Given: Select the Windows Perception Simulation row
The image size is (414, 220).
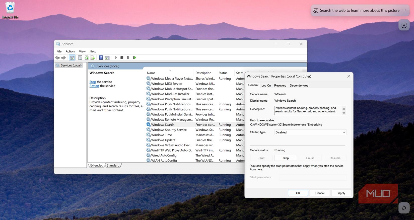Looking at the screenshot, I should (195, 99).
